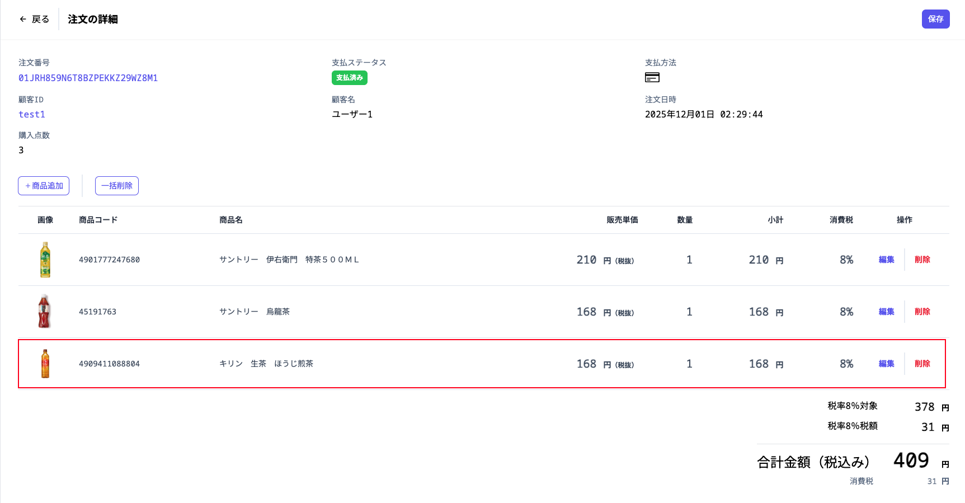Click the 数量 column header
965x503 pixels.
point(685,220)
